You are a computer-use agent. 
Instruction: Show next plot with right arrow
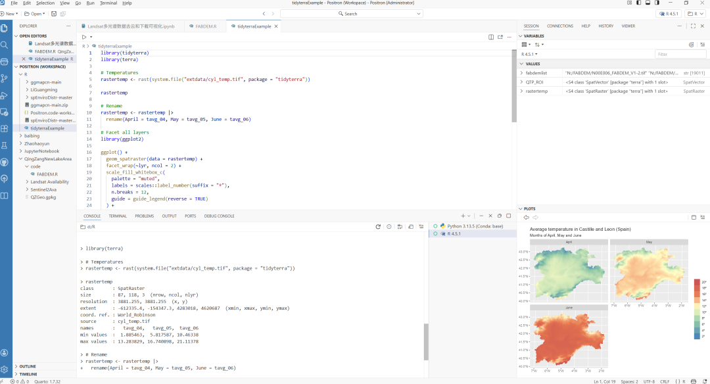click(x=535, y=218)
